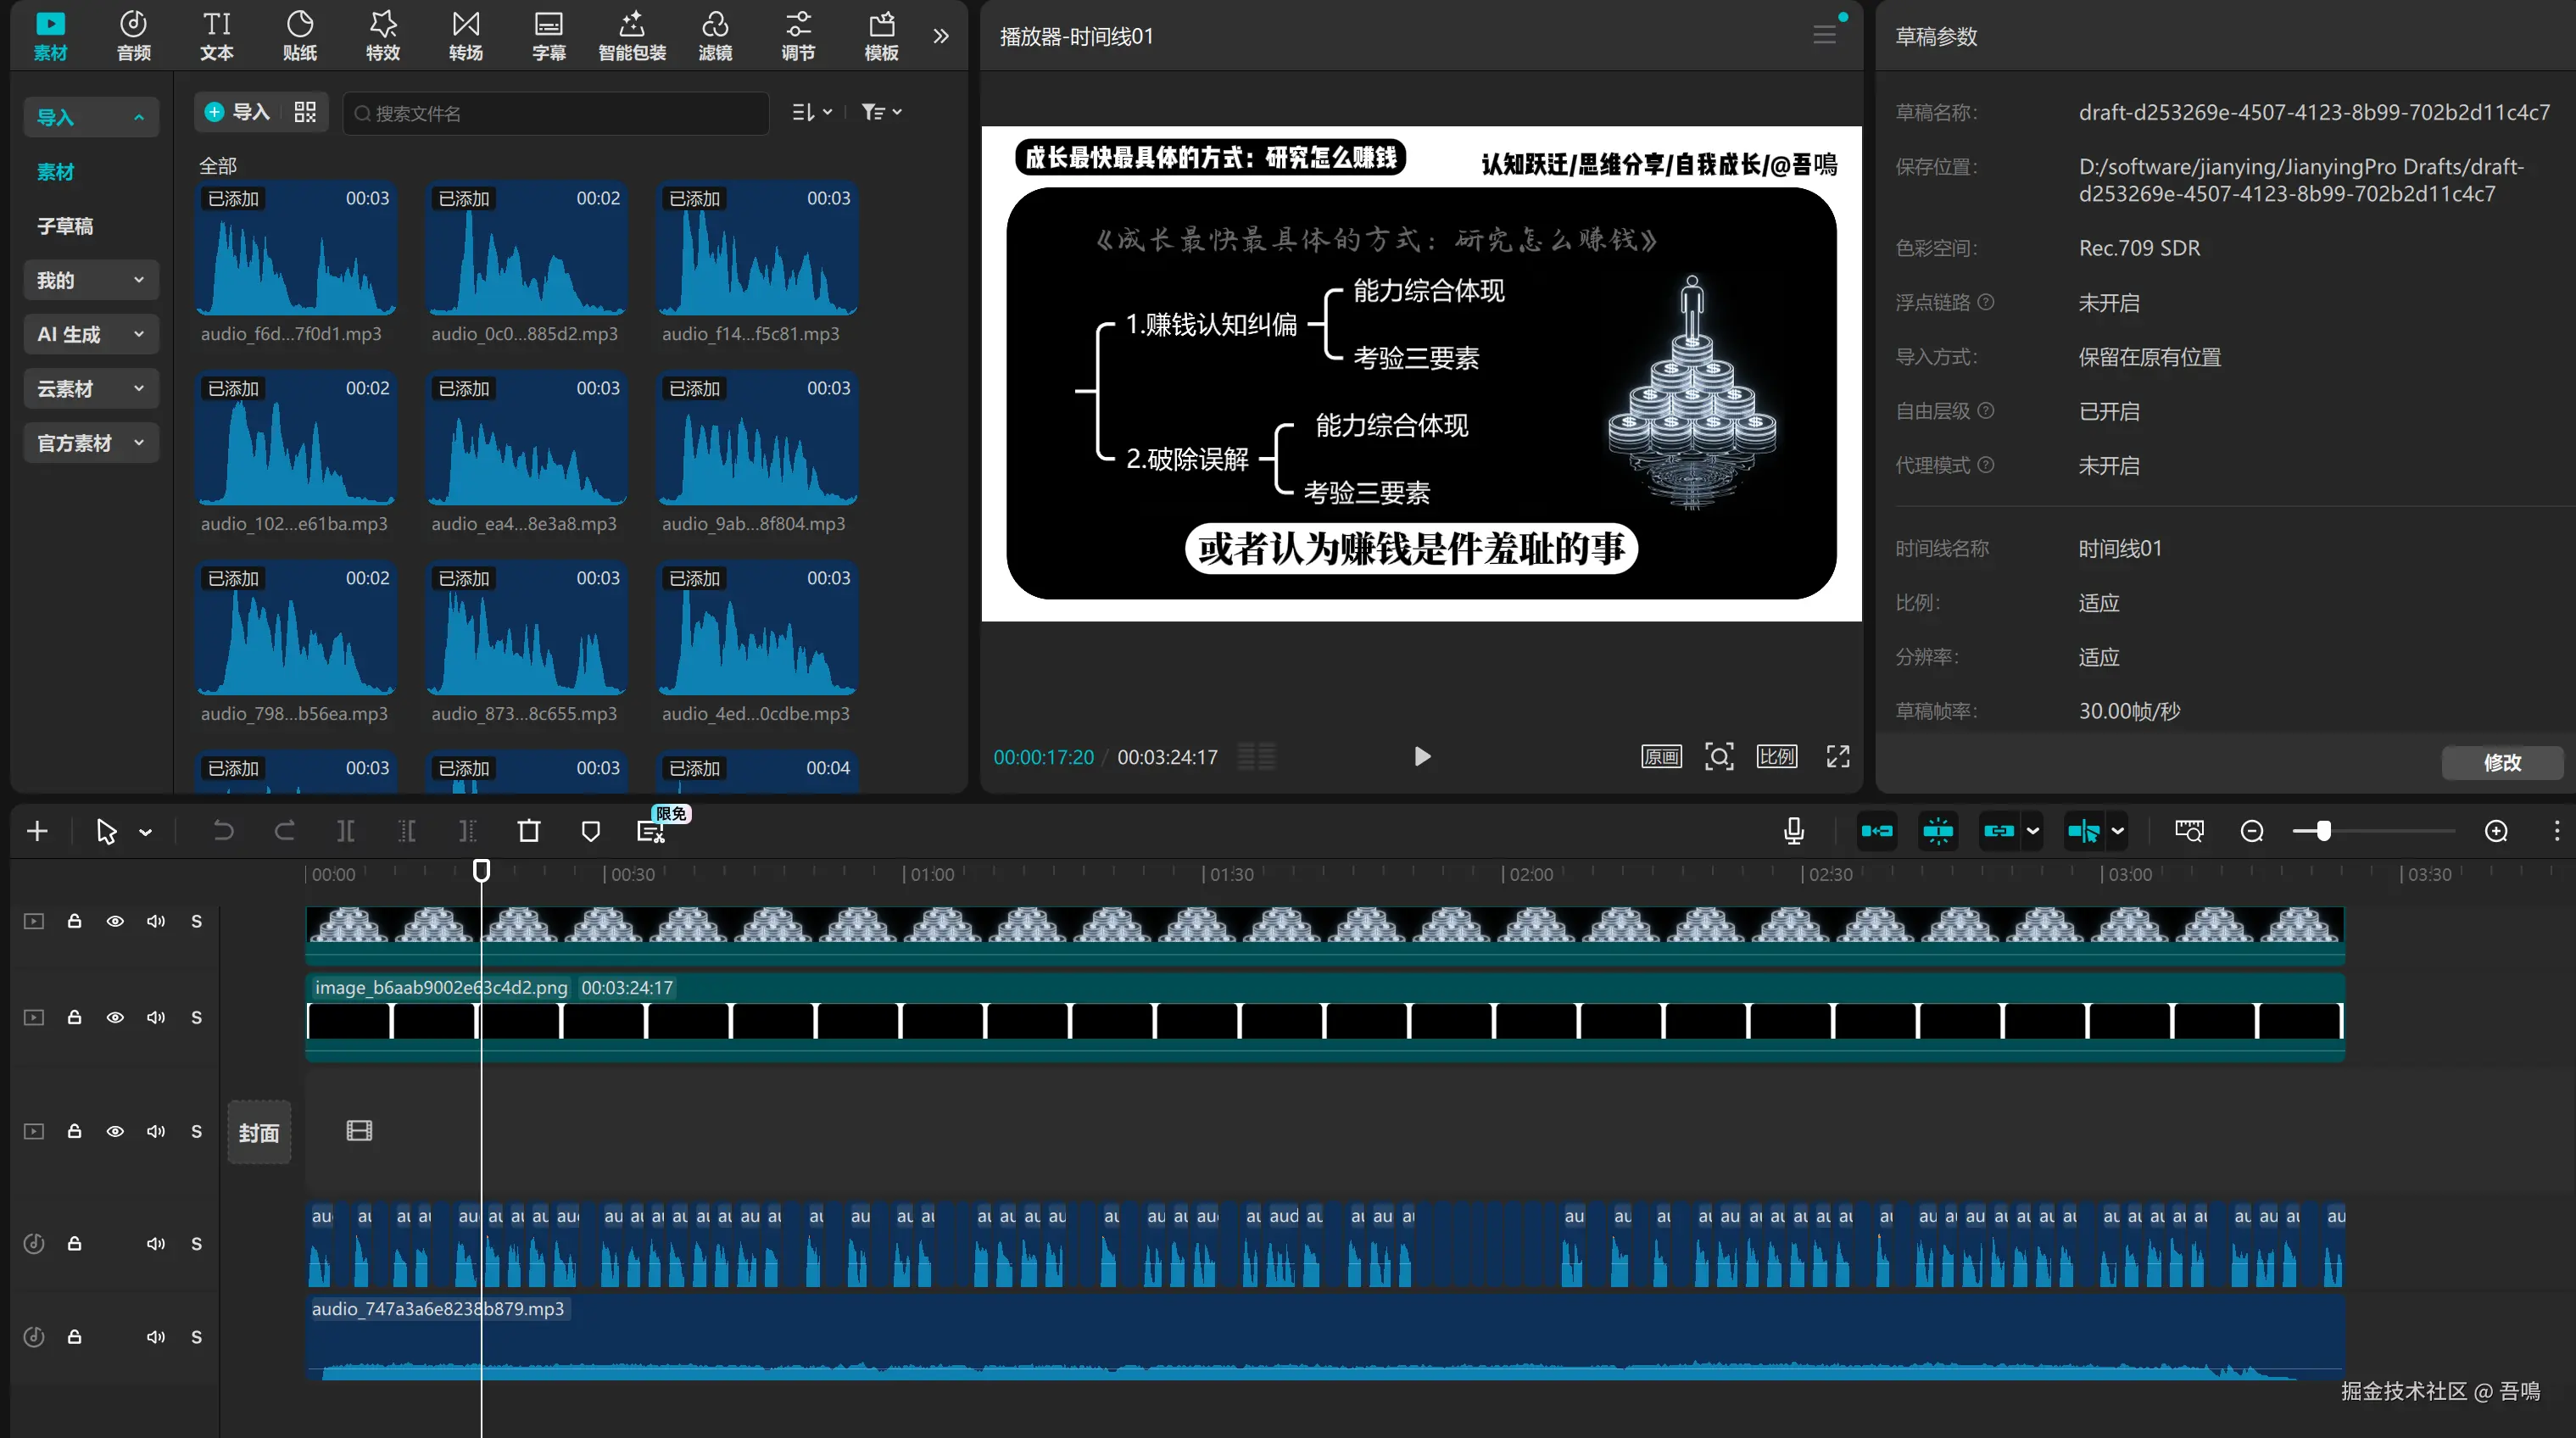Lock the audio_747a3a6e8238b879.mp3 track
The height and width of the screenshot is (1438, 2576).
pos(74,1337)
